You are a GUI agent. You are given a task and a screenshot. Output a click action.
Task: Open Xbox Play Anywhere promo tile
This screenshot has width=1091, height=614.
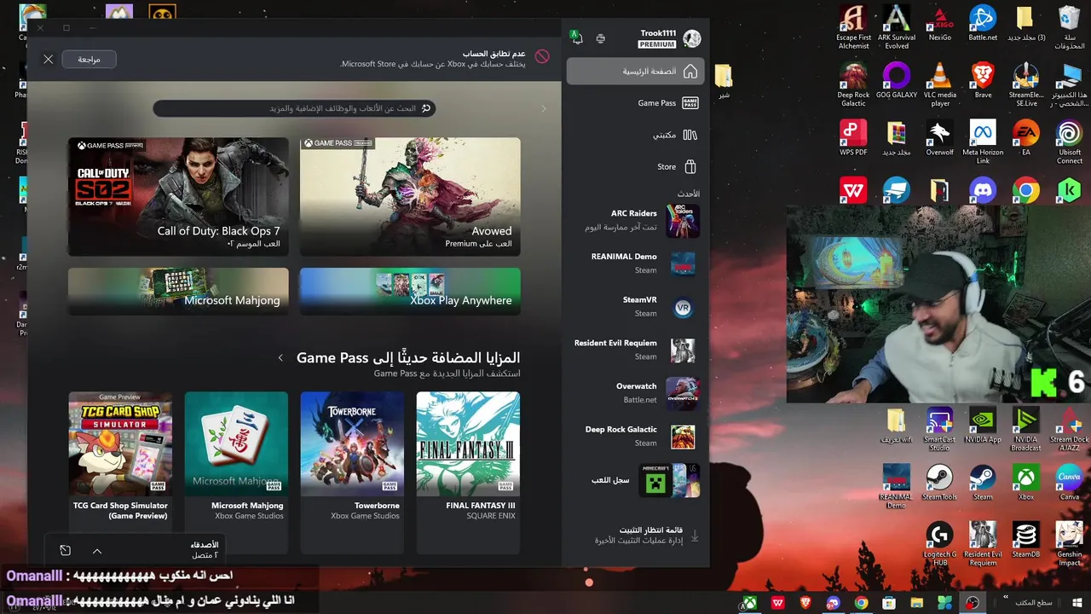[410, 291]
